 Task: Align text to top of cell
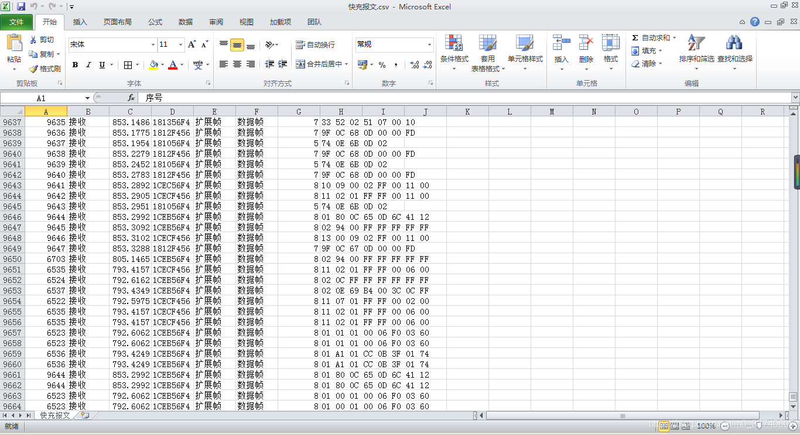(x=224, y=44)
